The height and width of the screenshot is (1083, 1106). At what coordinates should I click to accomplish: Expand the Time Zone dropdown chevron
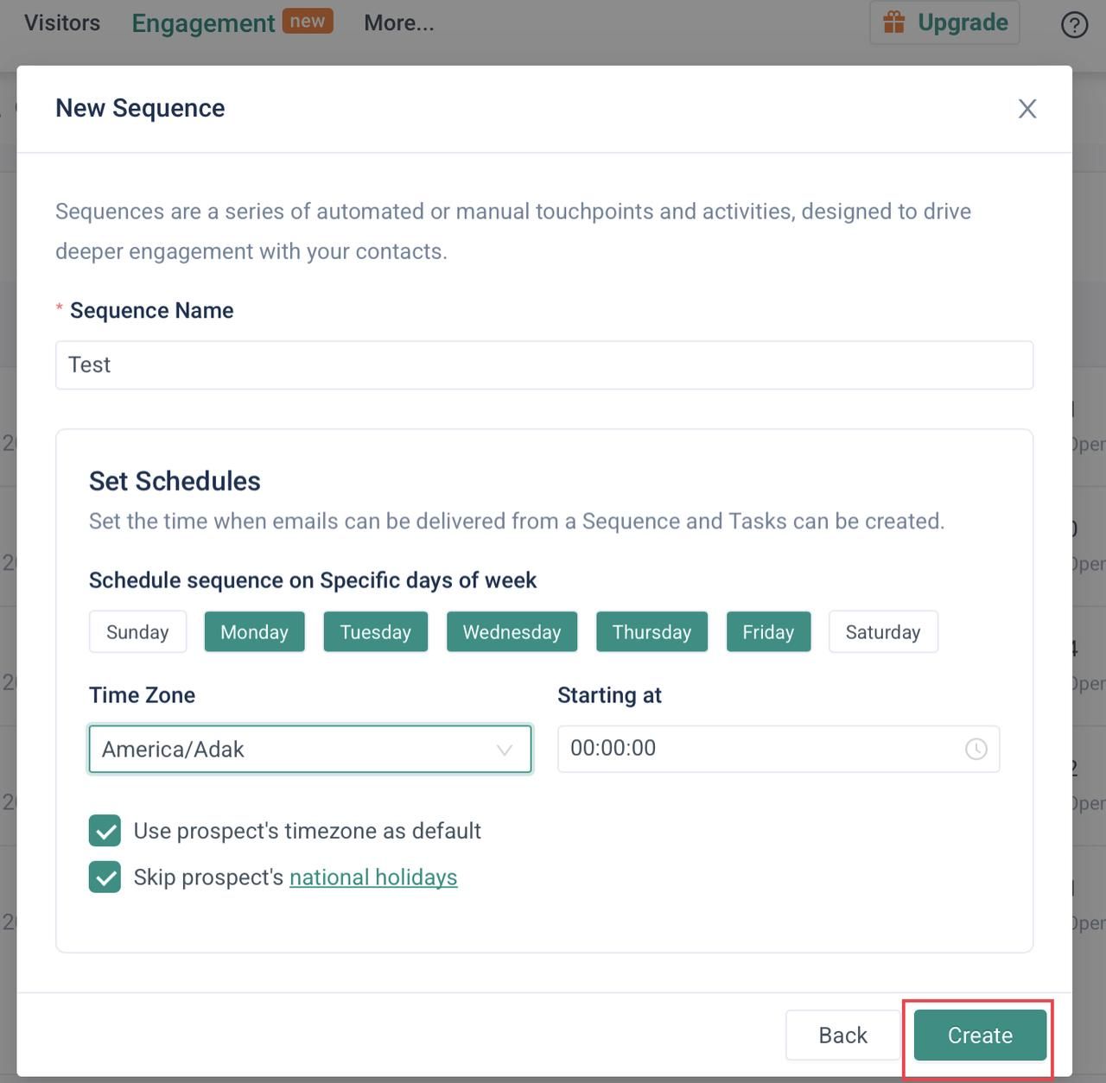coord(505,750)
